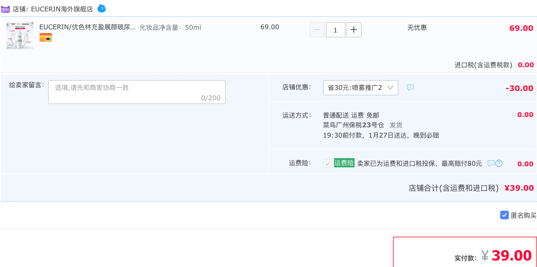537x267 pixels.
Task: Click the seller message text box
Action: pos(137,92)
